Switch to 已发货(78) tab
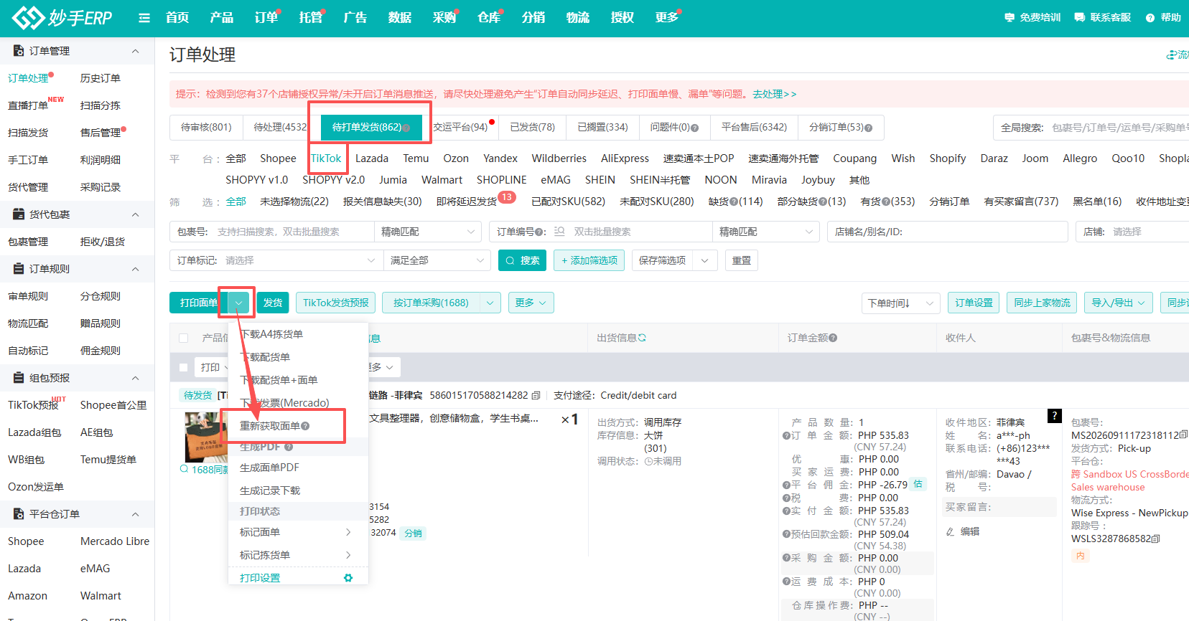 (x=532, y=128)
